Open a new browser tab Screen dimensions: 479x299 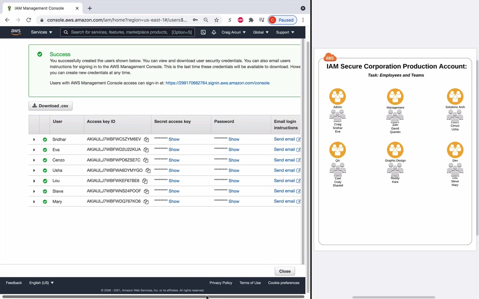click(x=90, y=8)
